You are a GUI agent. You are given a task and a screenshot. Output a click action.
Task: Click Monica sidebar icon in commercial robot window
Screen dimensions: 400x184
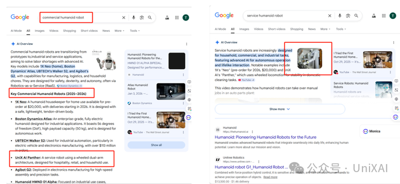coord(189,118)
